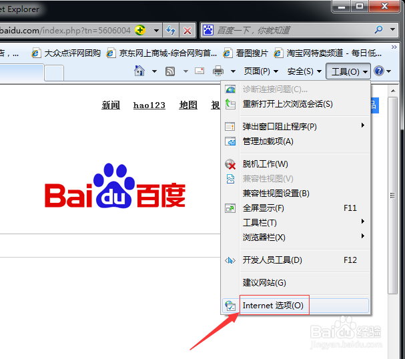The width and height of the screenshot is (405, 359).
Task: Click the reopen last session icon
Action: 230,104
